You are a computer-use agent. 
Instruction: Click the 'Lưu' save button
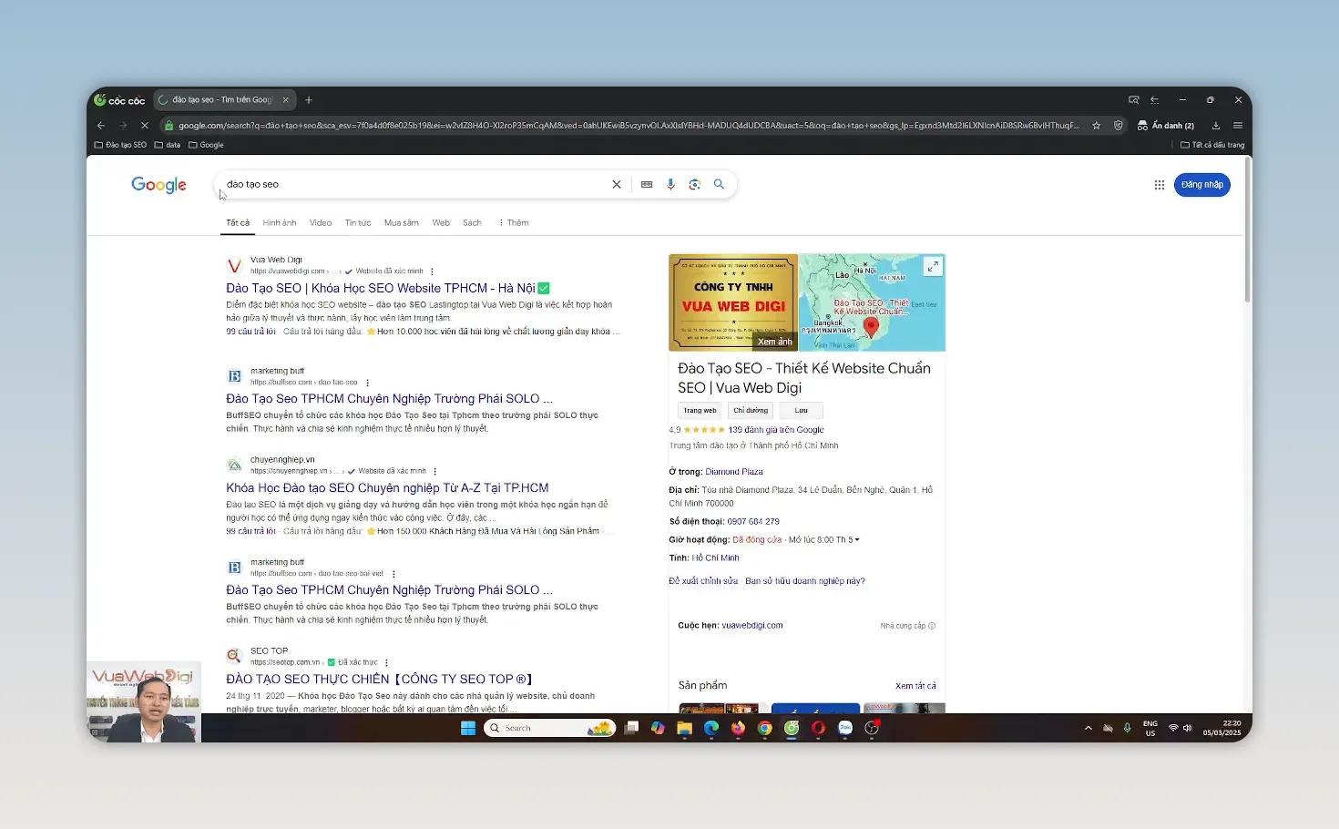coord(802,411)
